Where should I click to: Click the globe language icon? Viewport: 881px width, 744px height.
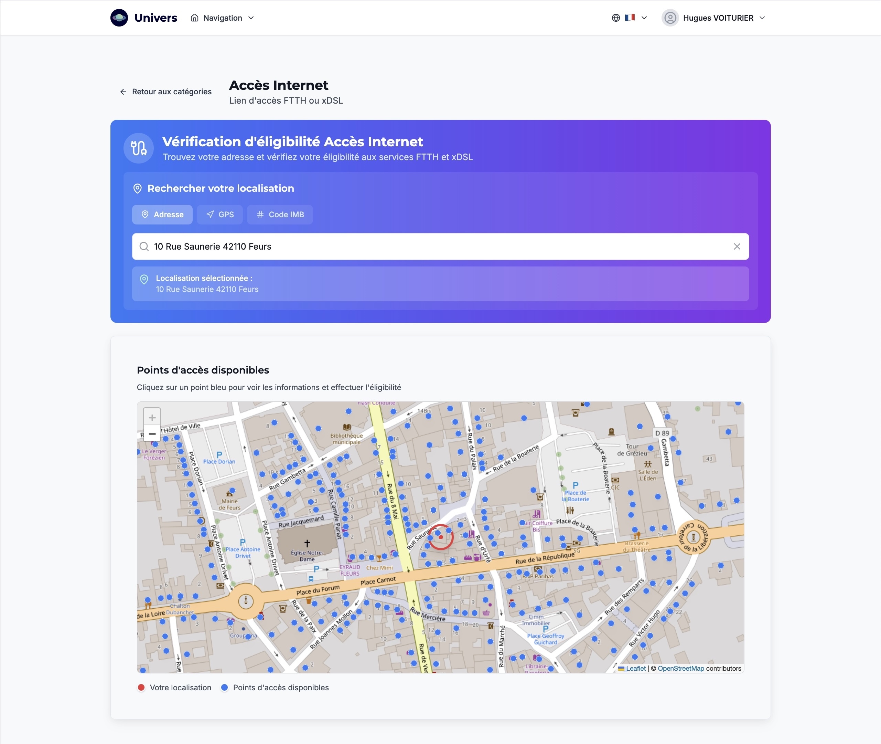615,18
